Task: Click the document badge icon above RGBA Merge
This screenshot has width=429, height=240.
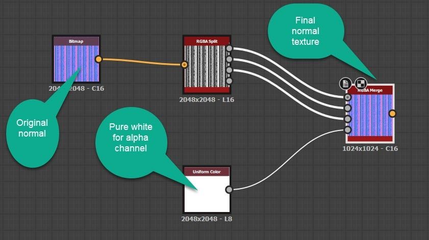Action: pyautogui.click(x=346, y=84)
